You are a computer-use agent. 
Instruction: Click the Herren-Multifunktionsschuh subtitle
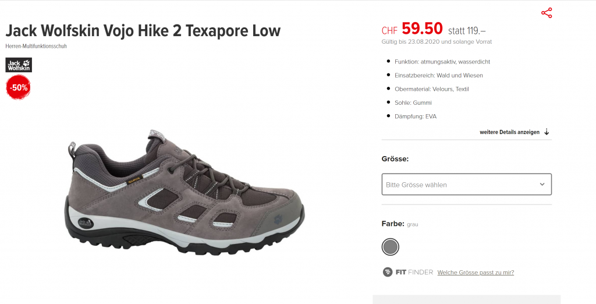(36, 47)
